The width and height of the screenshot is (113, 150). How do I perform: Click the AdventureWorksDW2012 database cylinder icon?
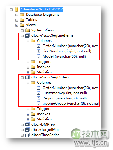17,9
